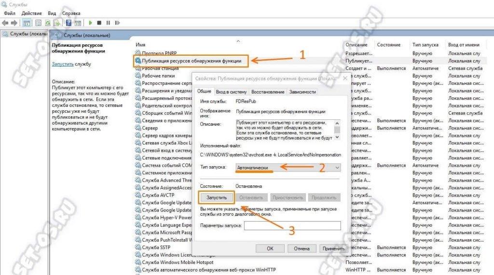Click gear icon of Служба Windows Mobile Hotspot
The image size is (494, 275).
pyautogui.click(x=138, y=262)
